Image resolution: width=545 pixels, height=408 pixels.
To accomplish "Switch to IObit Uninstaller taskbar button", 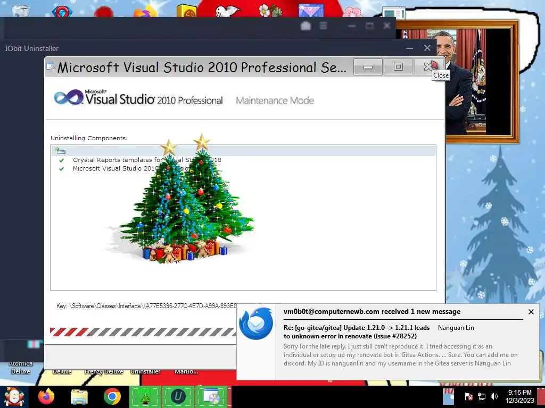I will click(178, 397).
